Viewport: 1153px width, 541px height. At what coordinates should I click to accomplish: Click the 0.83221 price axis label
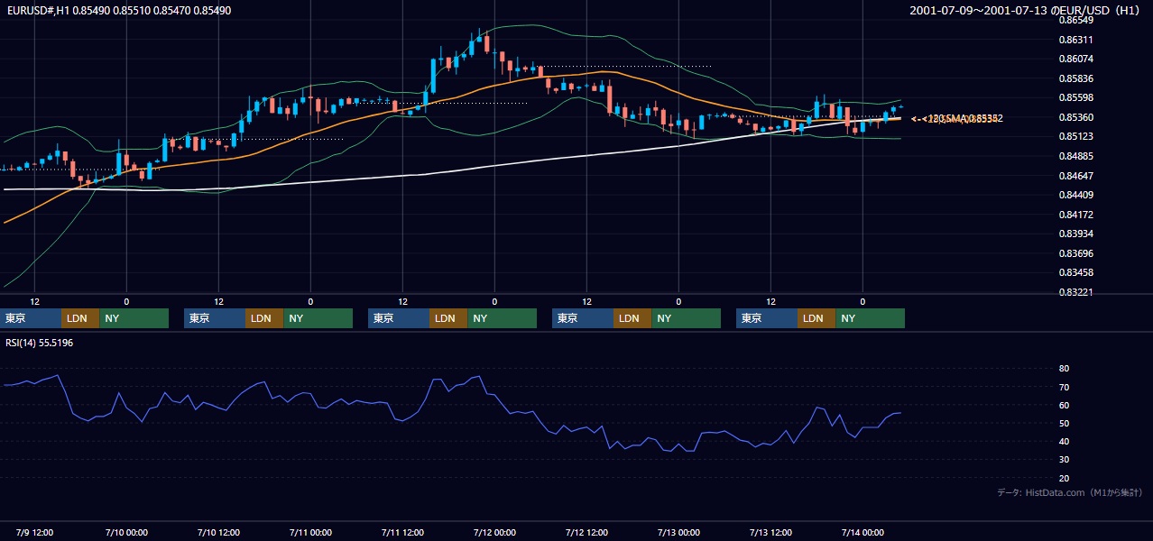(x=1076, y=292)
